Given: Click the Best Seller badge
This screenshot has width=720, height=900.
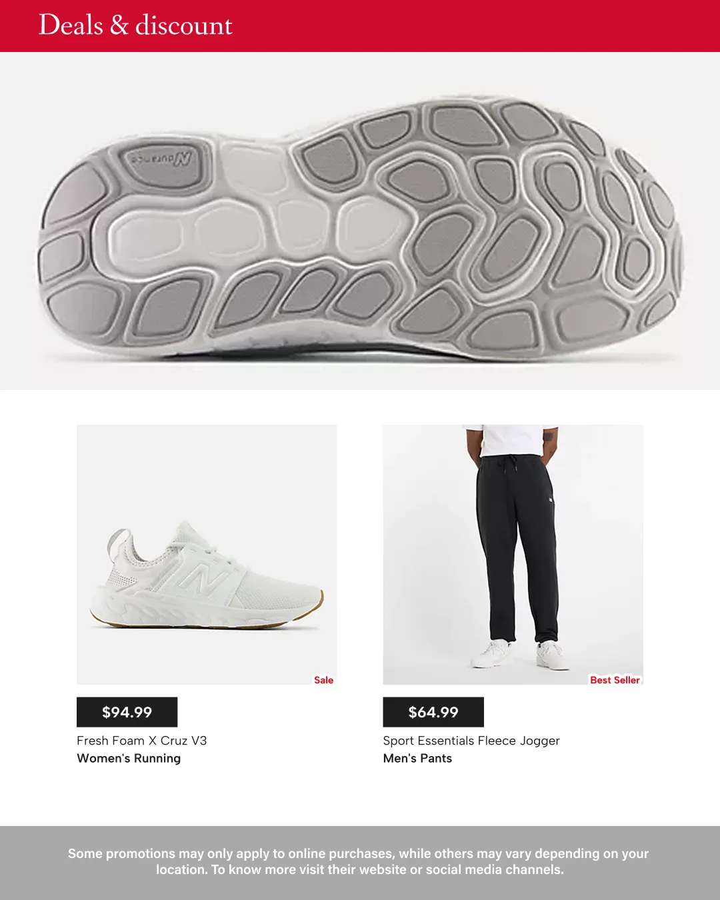Looking at the screenshot, I should pyautogui.click(x=615, y=680).
